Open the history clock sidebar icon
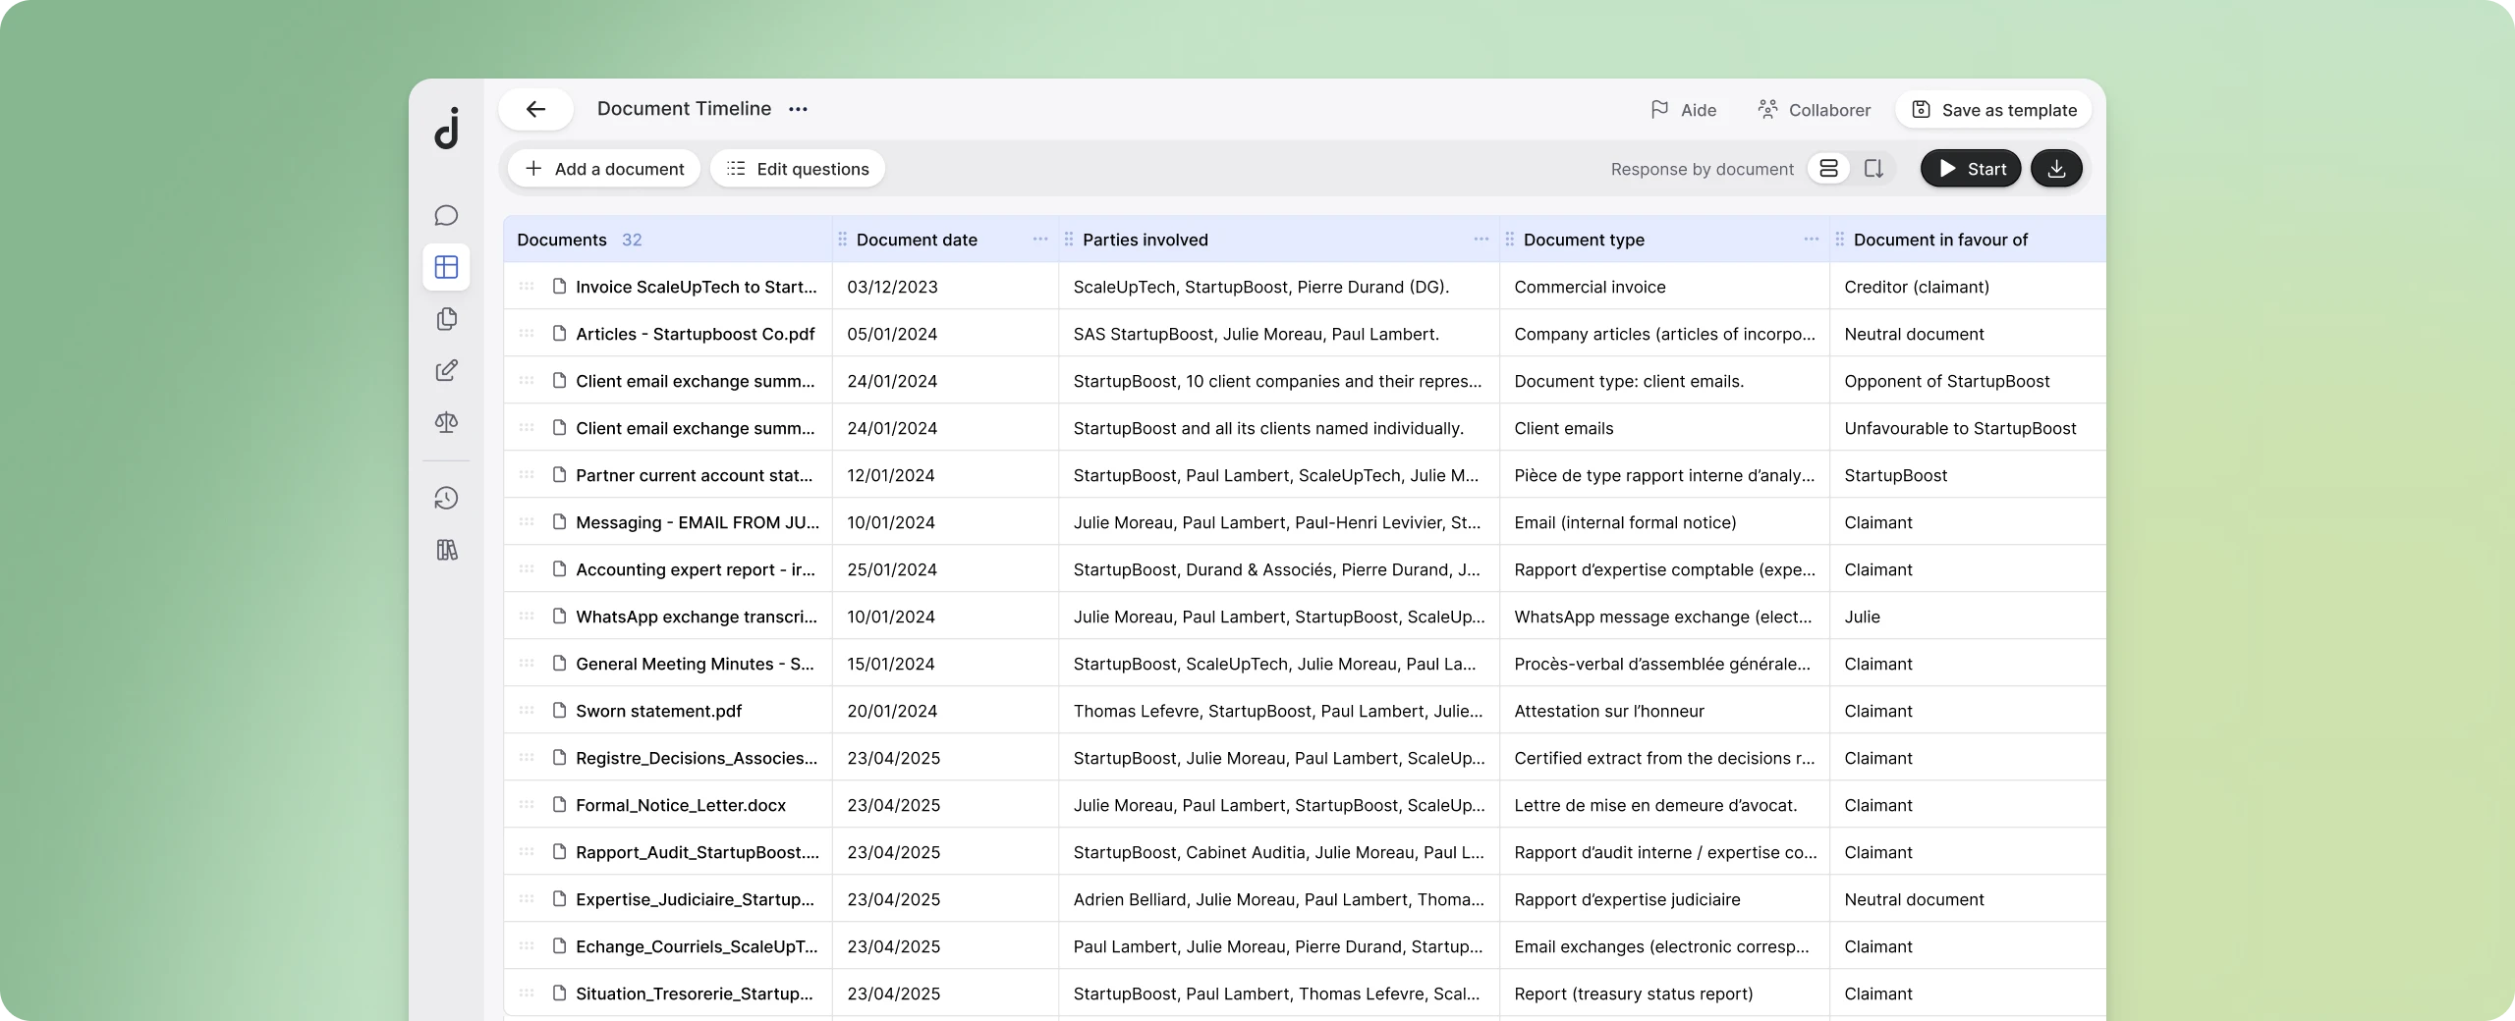The height and width of the screenshot is (1021, 2515). pos(446,498)
